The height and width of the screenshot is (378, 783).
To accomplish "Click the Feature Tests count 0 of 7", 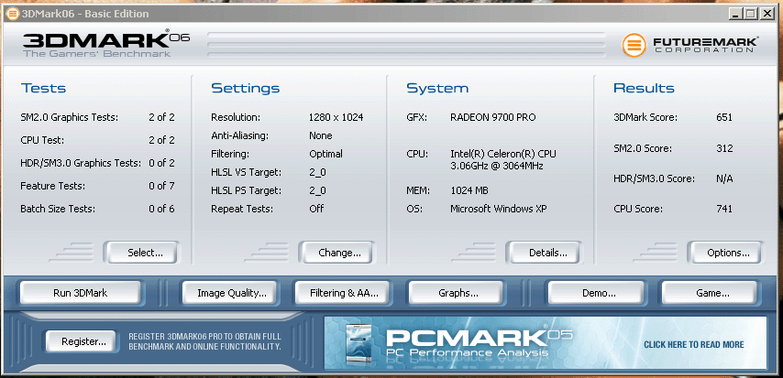I will pos(161,186).
